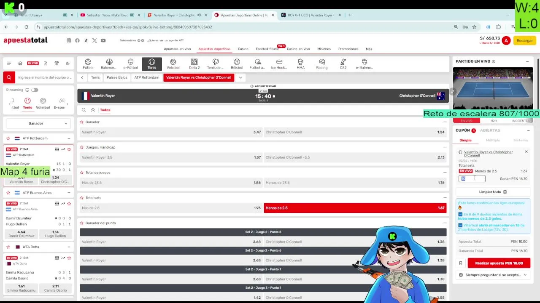
Task: Click the Recargar button
Action: point(525,40)
